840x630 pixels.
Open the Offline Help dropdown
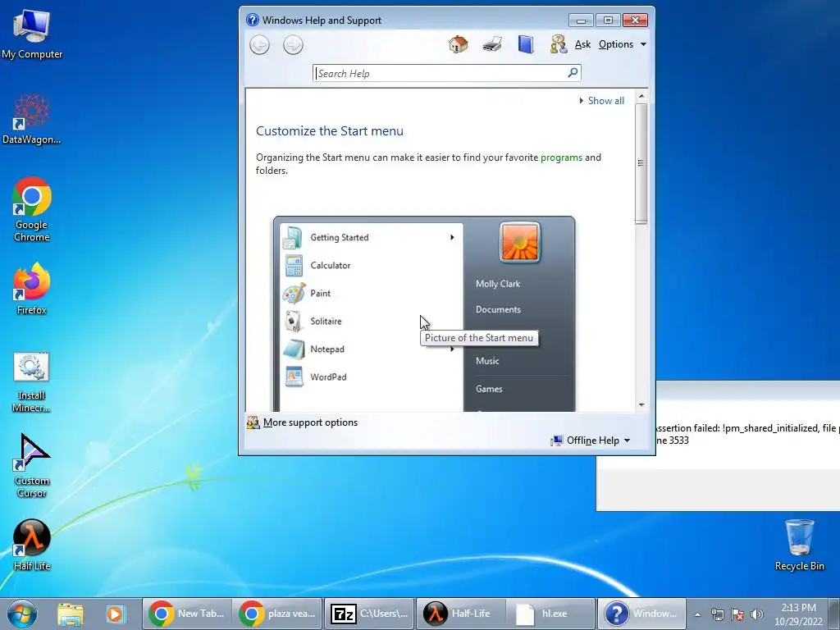tap(591, 441)
